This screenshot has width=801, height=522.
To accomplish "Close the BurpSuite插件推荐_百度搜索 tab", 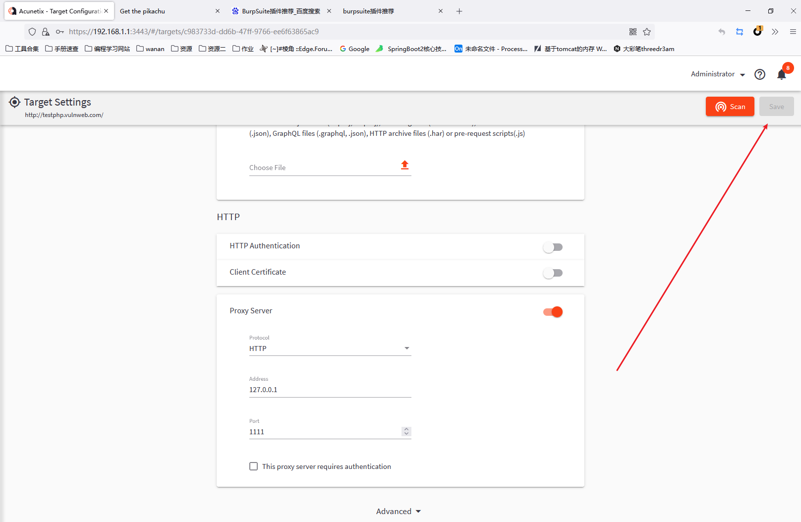I will [x=329, y=11].
